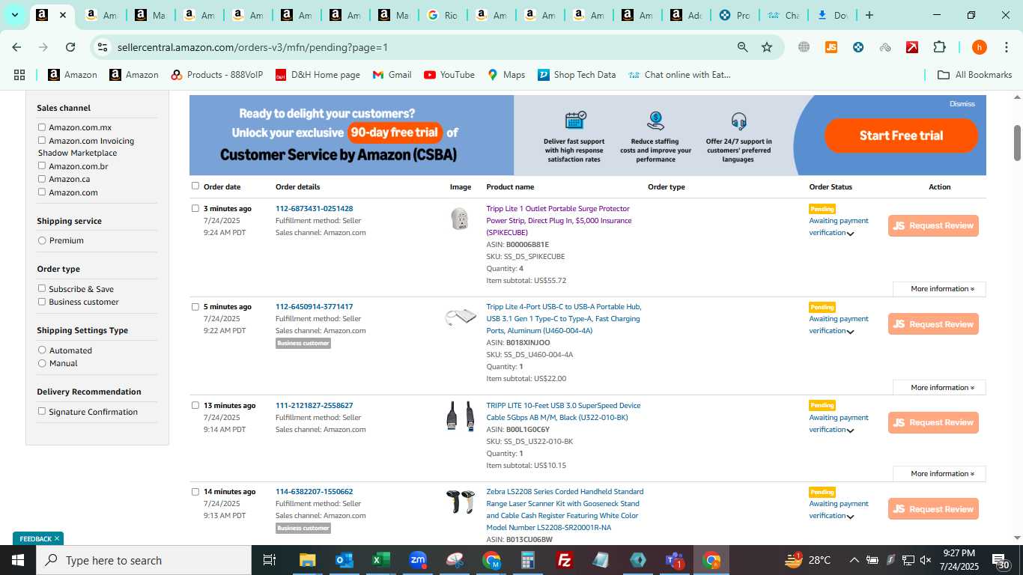The height and width of the screenshot is (575, 1023).
Task: Open the zoom magnifier in address bar
Action: 742,47
